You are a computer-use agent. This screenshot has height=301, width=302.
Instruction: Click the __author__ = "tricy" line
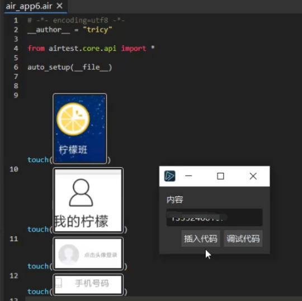70,30
